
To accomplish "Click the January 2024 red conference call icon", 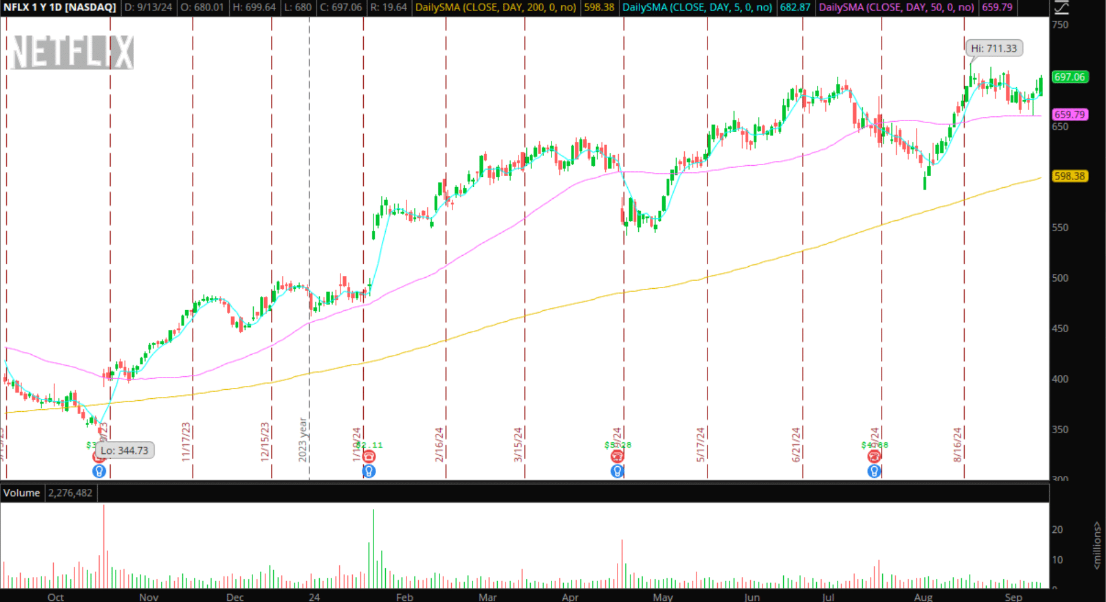I will click(x=369, y=456).
